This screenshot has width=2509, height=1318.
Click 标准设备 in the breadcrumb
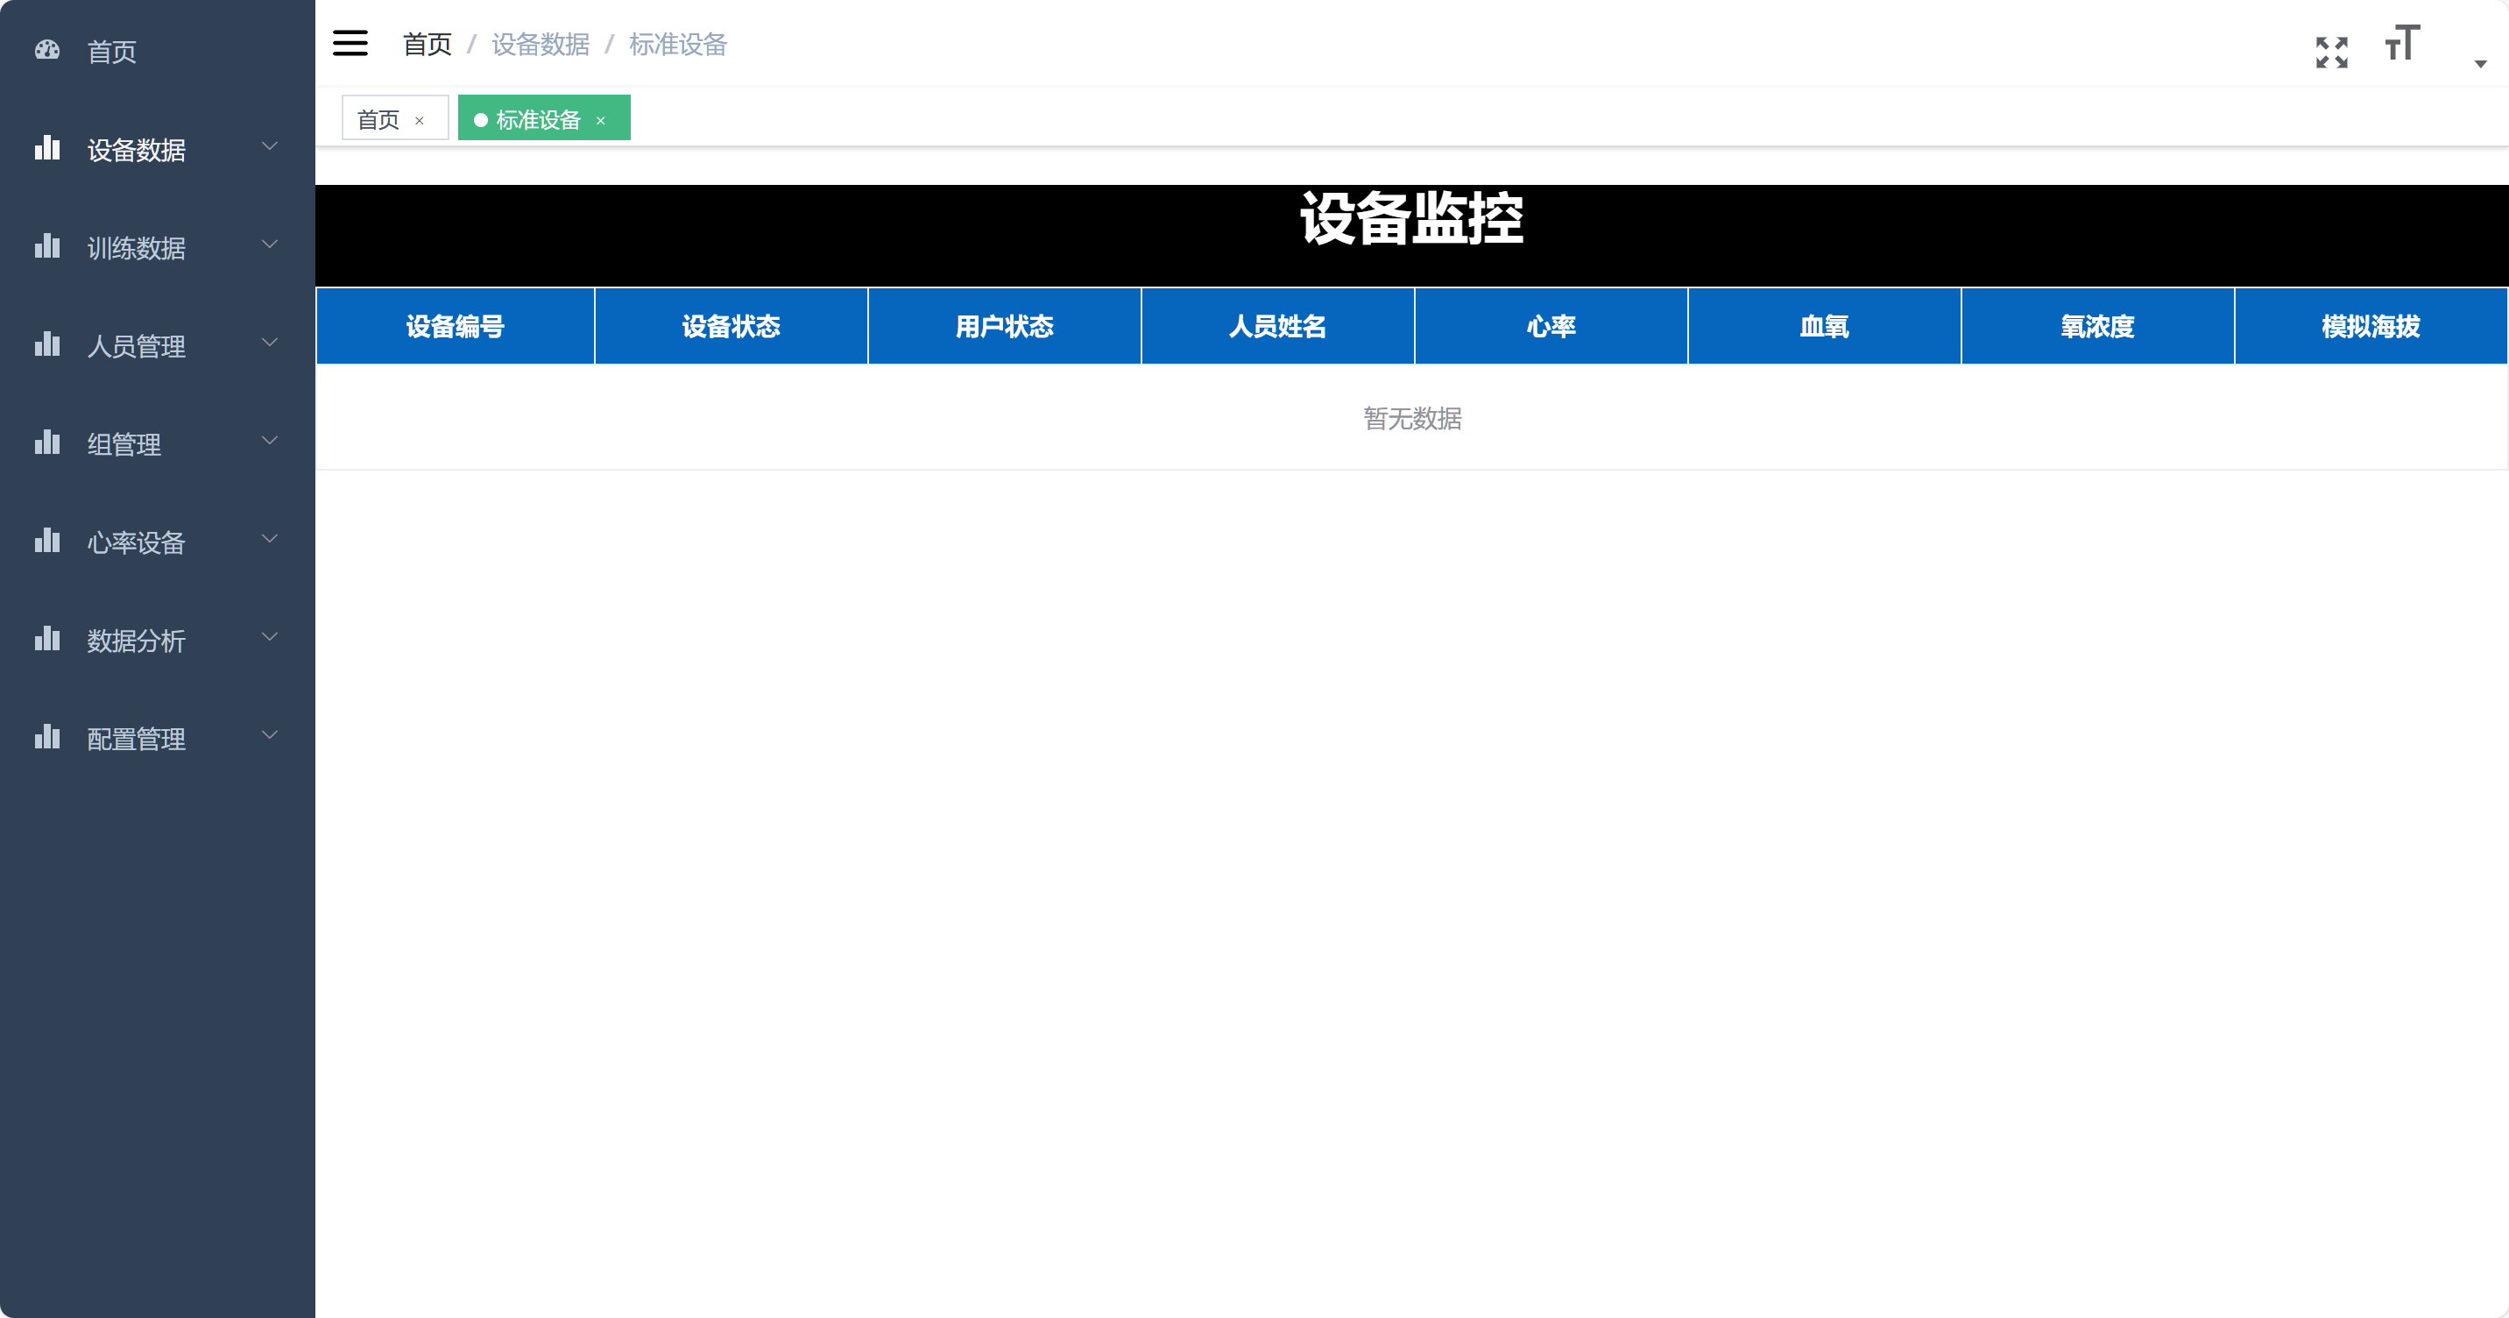pos(678,44)
